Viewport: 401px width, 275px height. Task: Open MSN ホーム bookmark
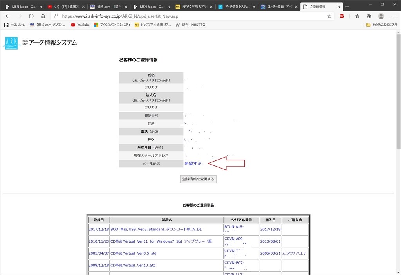[15, 25]
